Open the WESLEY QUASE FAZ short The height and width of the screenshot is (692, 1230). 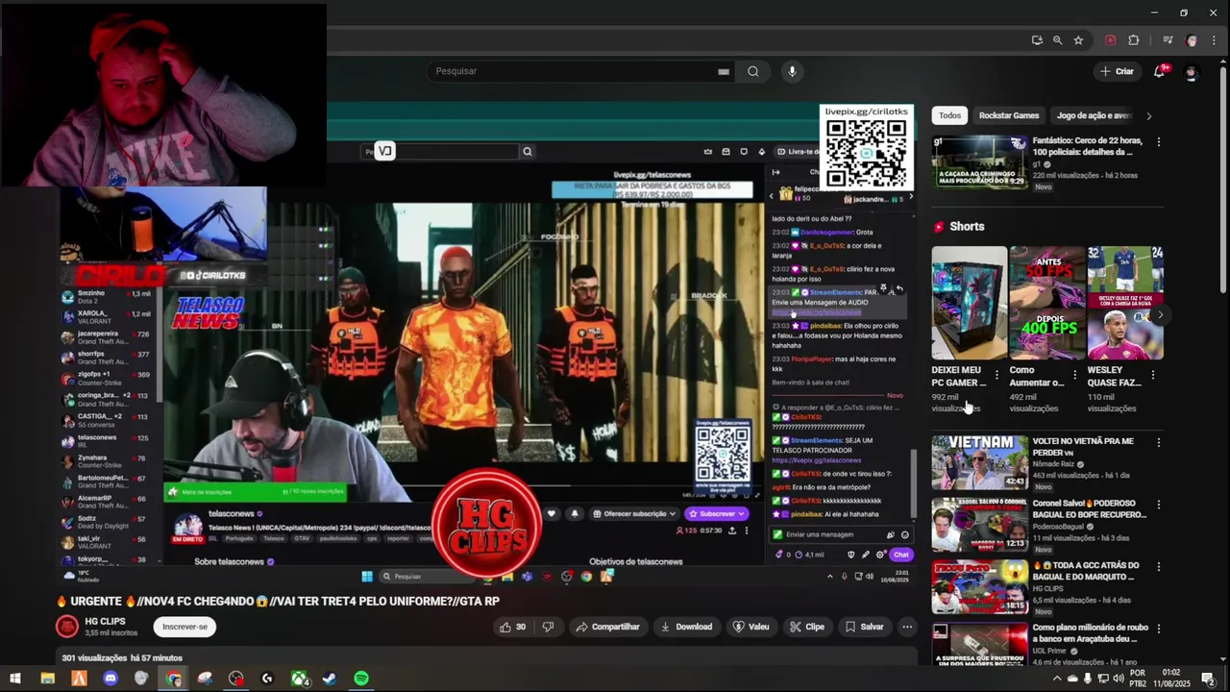coord(1124,303)
